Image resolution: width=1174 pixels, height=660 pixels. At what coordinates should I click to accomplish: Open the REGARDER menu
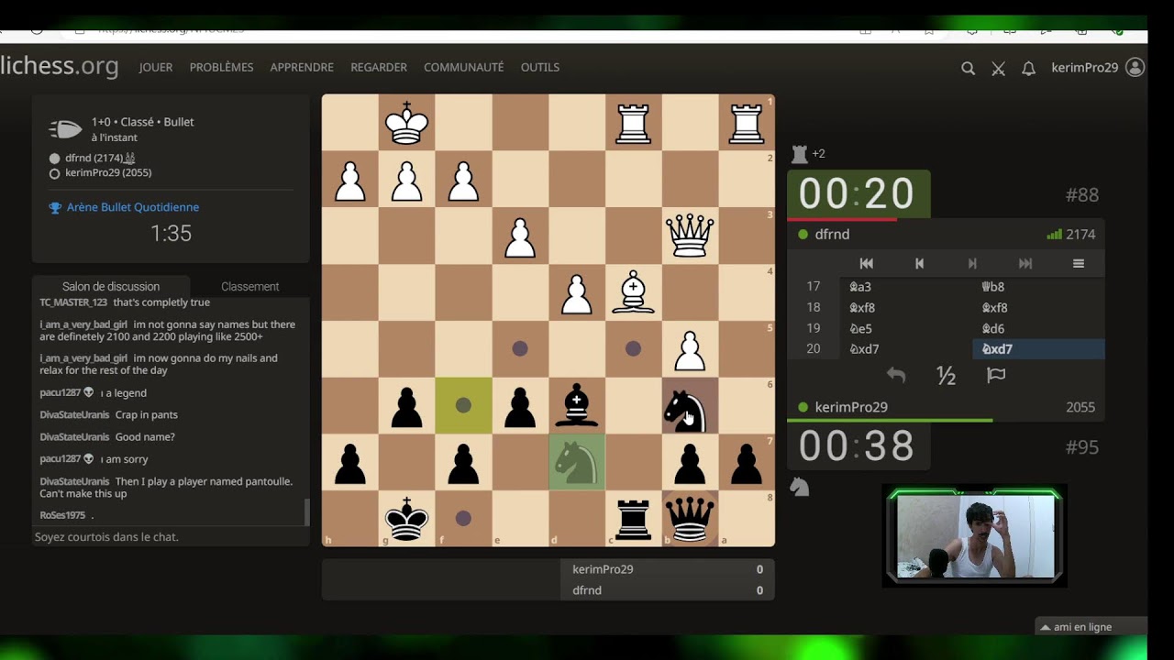pyautogui.click(x=379, y=68)
